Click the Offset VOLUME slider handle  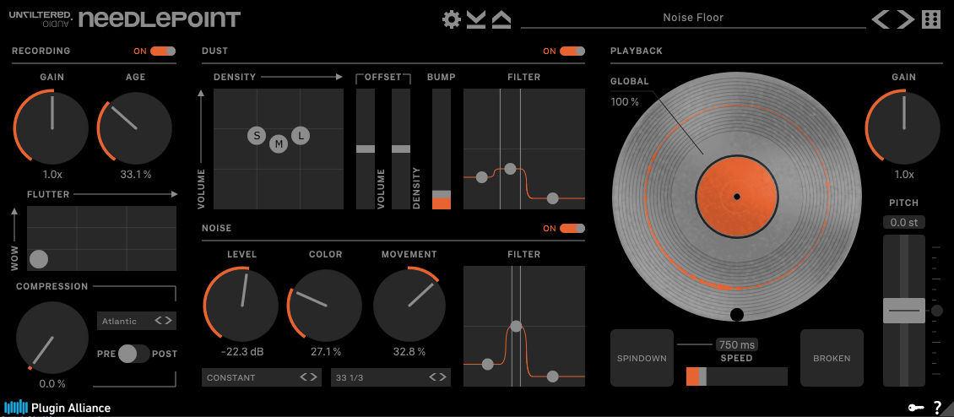[x=366, y=149]
